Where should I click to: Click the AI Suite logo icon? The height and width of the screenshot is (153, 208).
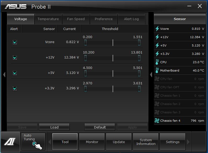click(x=10, y=142)
